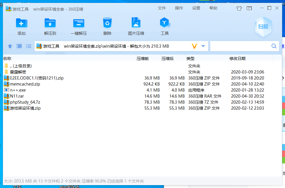Go up one level with the up-arrow icon
The width and height of the screenshot is (285, 188).
click(10, 46)
